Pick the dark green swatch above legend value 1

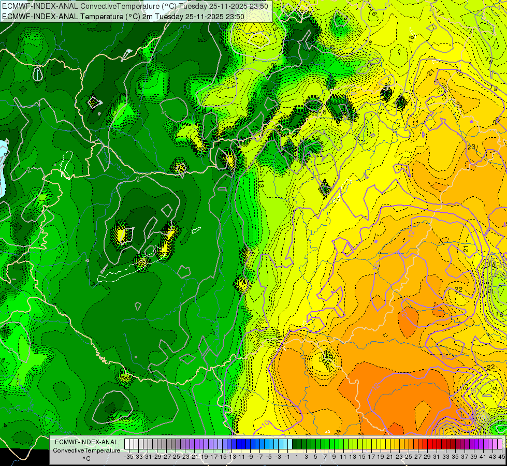(x=295, y=444)
